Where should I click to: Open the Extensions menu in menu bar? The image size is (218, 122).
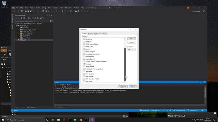point(68,8)
